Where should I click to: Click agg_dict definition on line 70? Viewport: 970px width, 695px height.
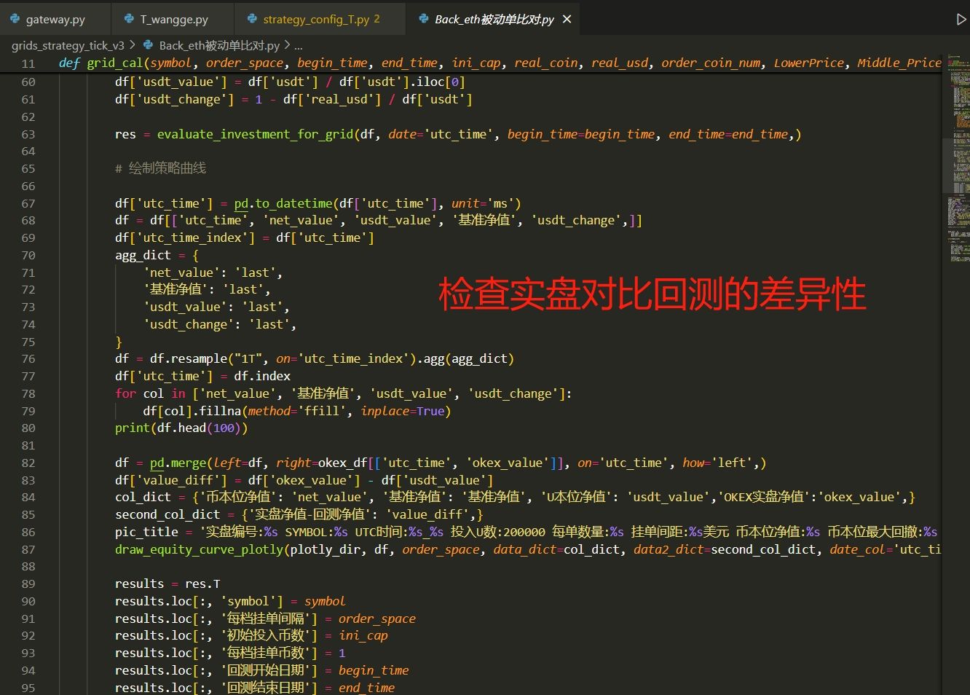[x=143, y=255]
